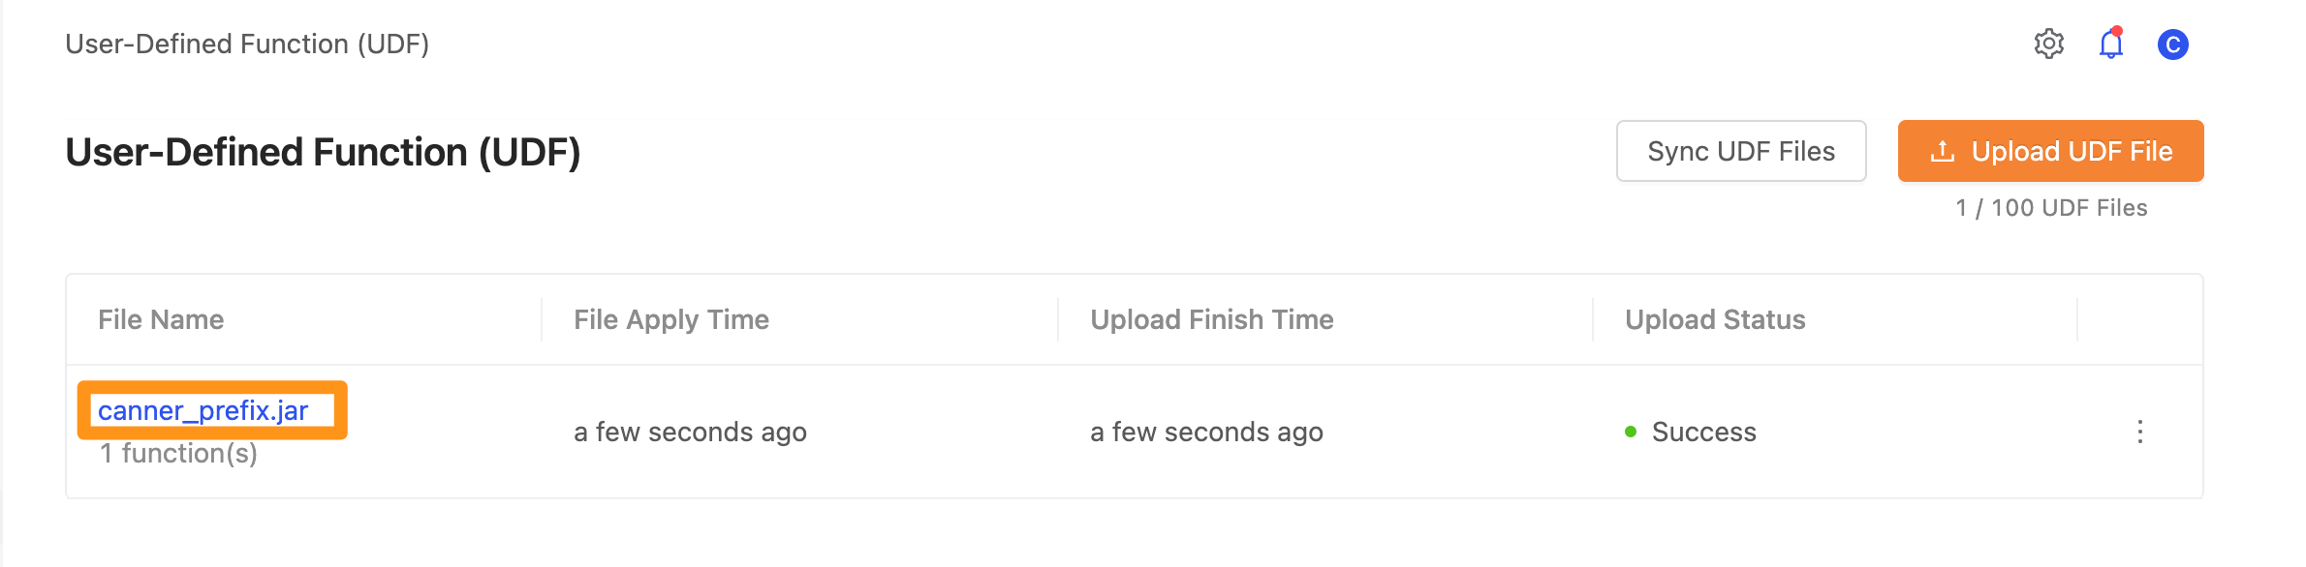Click the top breadcrumb User-Defined Function (UDF)
This screenshot has width=2306, height=567.
coord(247,45)
